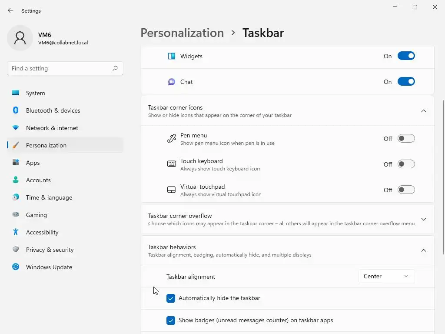Screen dimensions: 445x334
Task: Go to Time & language settings
Action: (49, 197)
